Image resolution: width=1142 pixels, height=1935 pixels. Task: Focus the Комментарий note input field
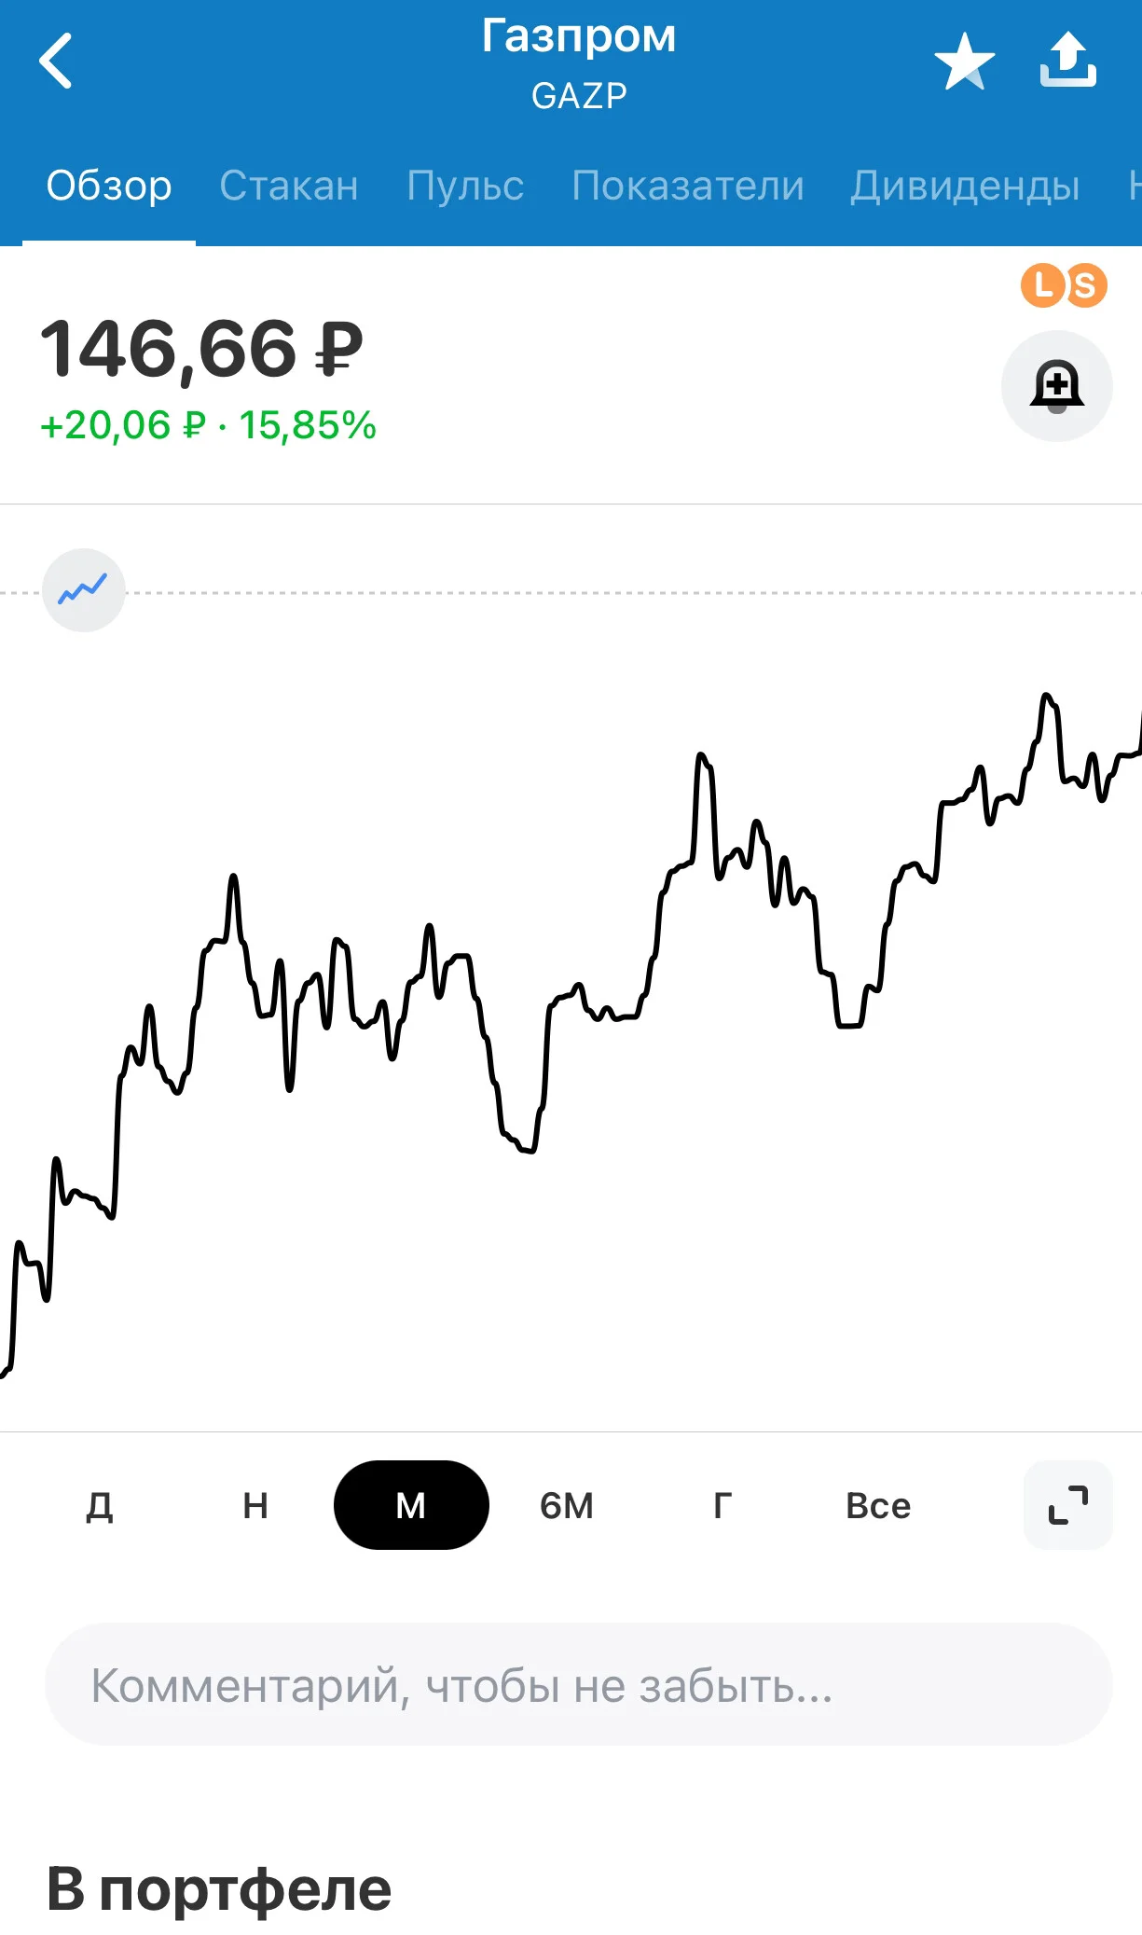pos(579,1684)
